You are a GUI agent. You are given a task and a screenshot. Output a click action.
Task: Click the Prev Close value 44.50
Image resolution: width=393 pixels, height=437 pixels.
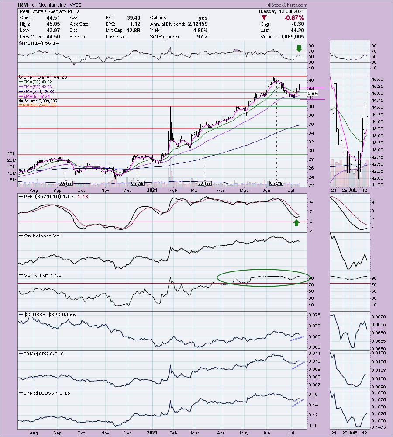point(53,37)
